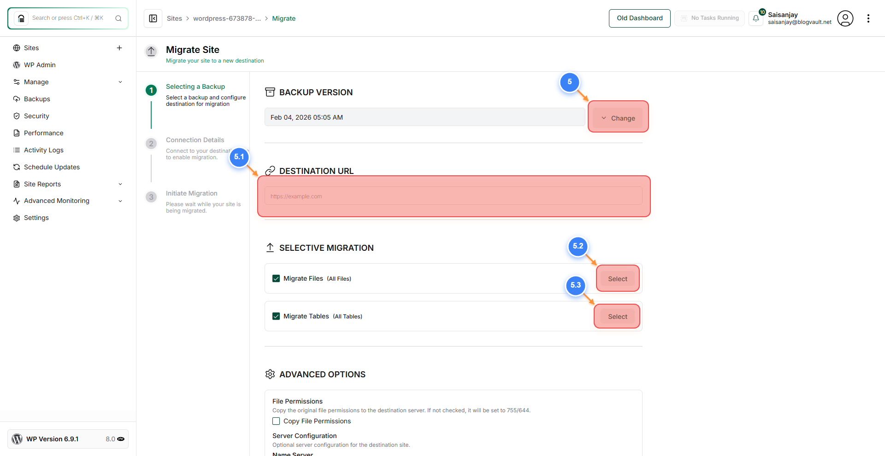Click the Activity Logs list icon
This screenshot has width=885, height=456.
coord(17,150)
